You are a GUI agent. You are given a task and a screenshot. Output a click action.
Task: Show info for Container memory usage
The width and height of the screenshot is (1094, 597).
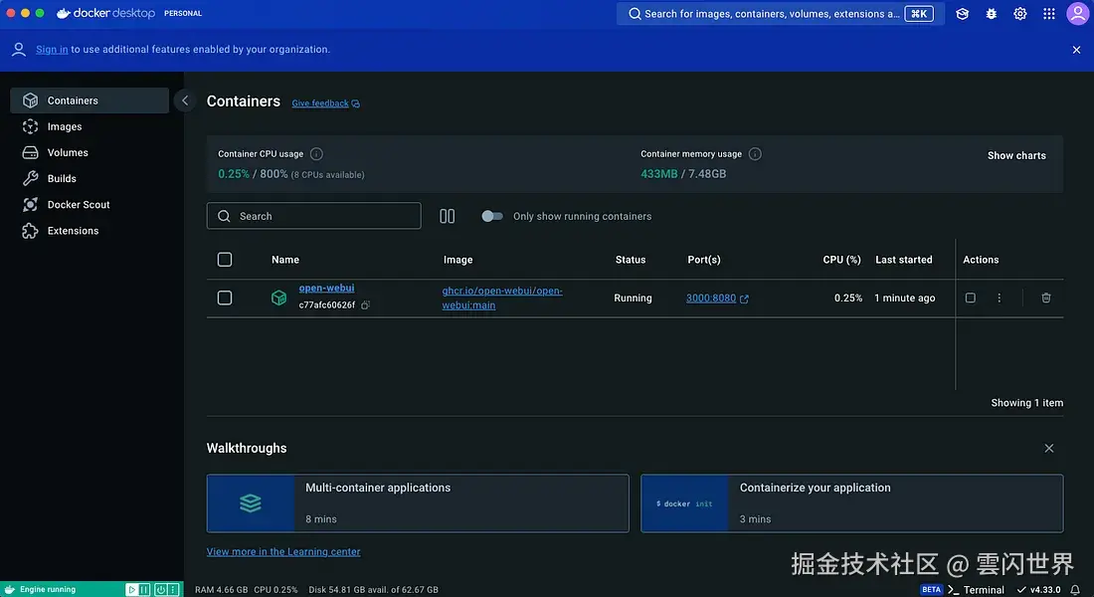755,153
